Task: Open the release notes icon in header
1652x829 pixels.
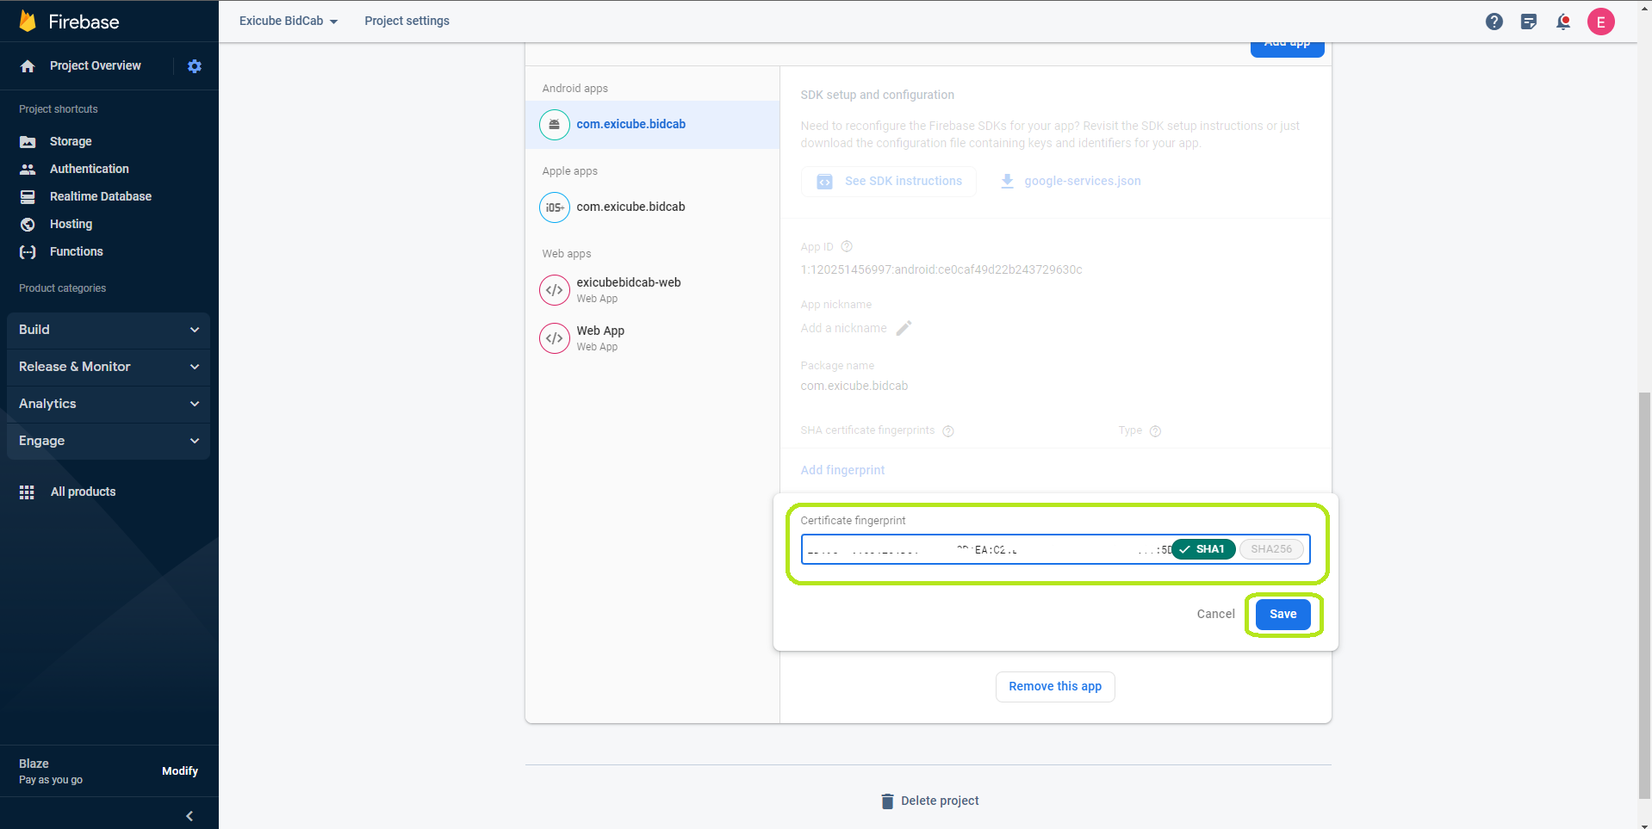Action: 1528,22
